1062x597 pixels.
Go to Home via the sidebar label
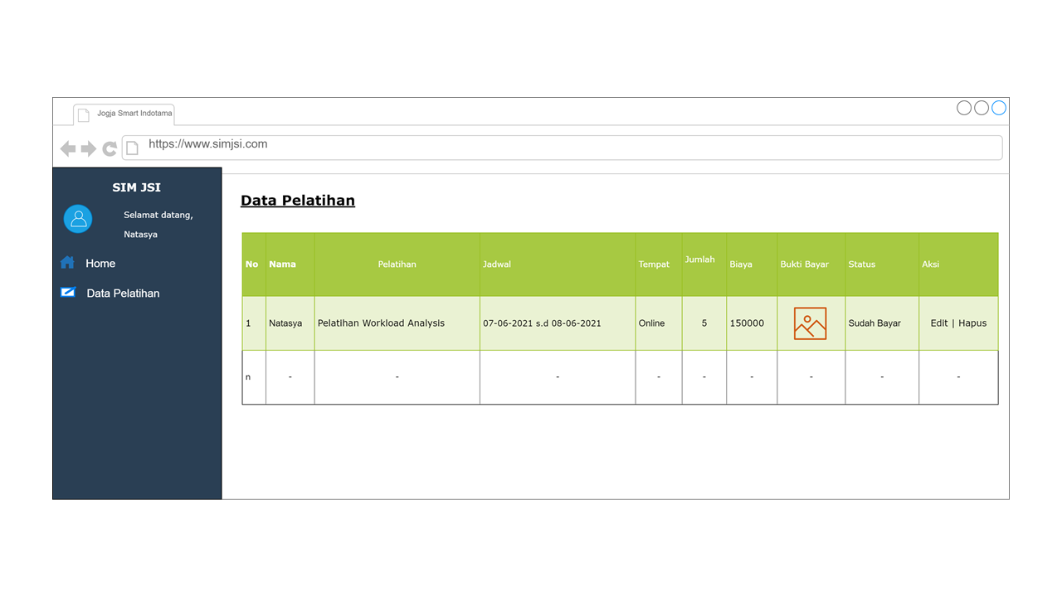point(100,264)
